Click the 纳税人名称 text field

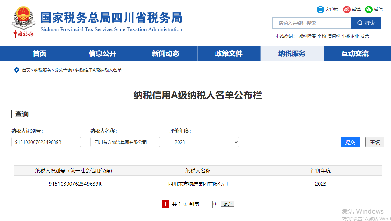click(x=125, y=142)
